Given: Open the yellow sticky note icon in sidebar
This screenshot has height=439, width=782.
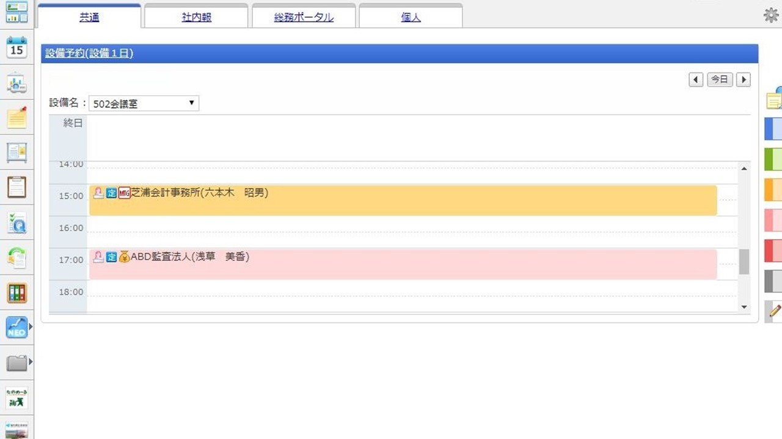Looking at the screenshot, I should click(x=16, y=117).
